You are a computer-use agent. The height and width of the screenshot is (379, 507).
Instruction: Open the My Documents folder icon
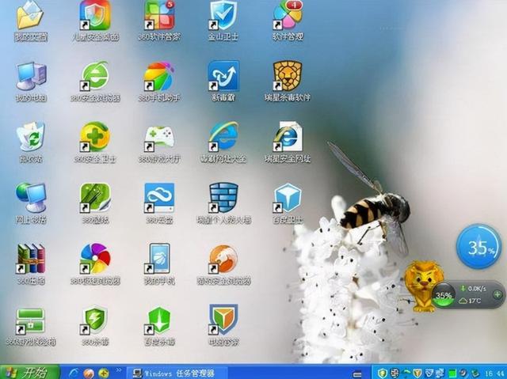(x=30, y=16)
